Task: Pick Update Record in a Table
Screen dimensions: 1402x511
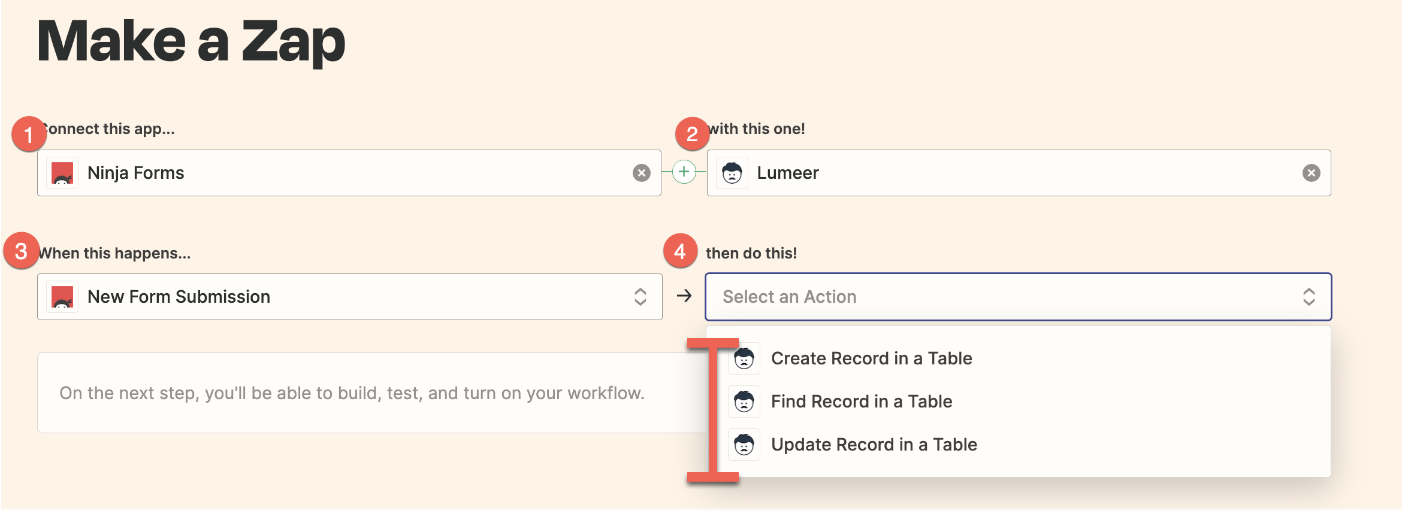Action: click(874, 445)
